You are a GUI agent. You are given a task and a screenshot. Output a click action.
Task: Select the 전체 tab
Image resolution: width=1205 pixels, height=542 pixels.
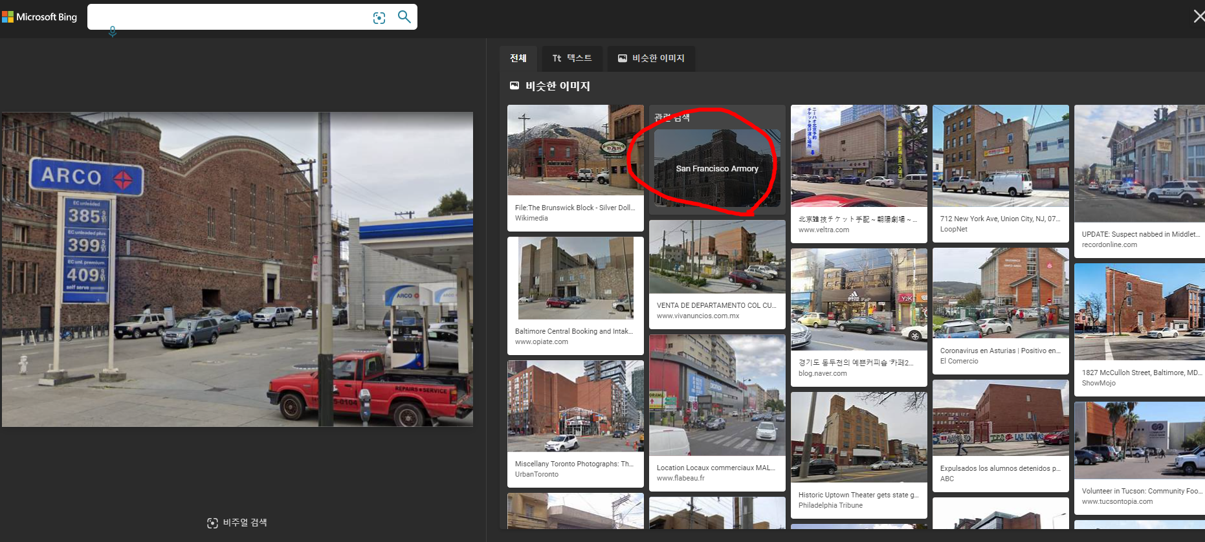[518, 58]
